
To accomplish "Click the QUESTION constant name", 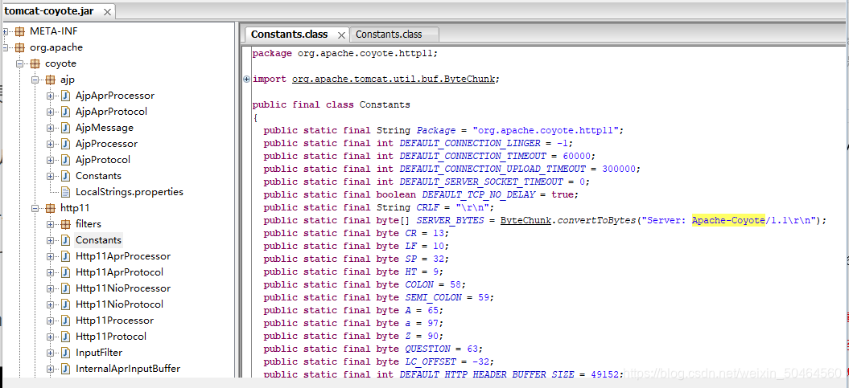I will click(x=428, y=349).
